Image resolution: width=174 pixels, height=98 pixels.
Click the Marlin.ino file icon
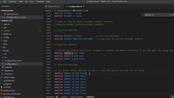(x=3, y=71)
